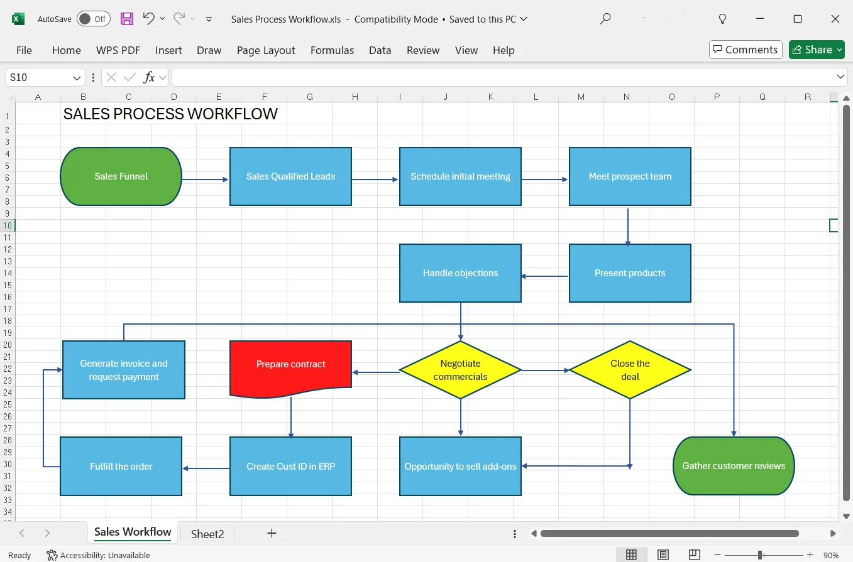Click the formula bar Enter checkmark icon
Screen dimensions: 853x562
click(x=130, y=77)
